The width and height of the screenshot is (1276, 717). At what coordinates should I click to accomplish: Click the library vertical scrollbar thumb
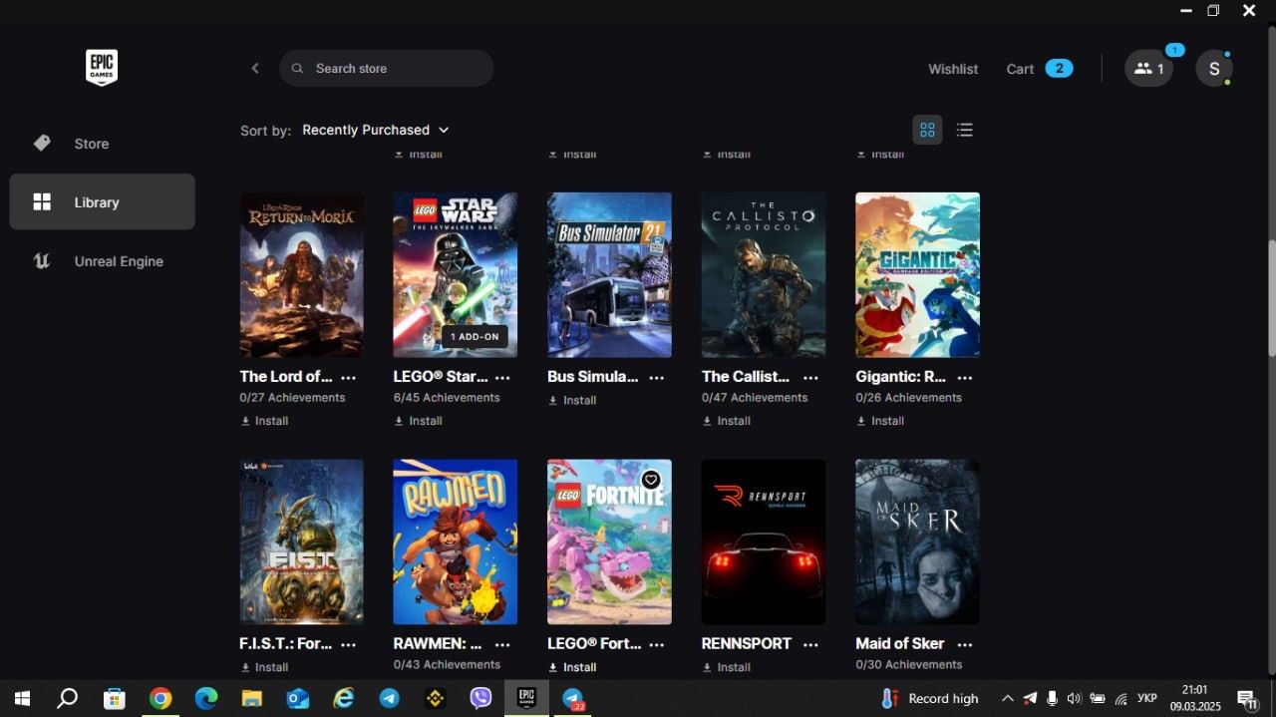click(x=1271, y=297)
